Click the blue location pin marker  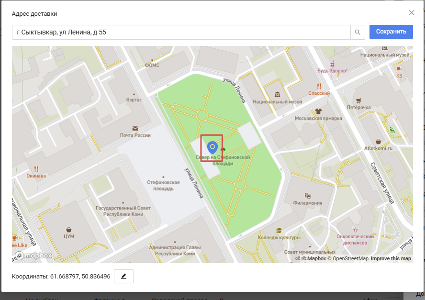point(212,147)
